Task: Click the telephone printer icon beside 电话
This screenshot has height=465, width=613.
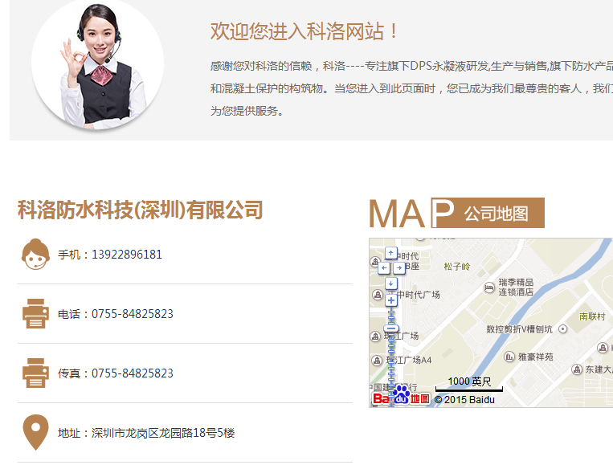Action: click(35, 314)
